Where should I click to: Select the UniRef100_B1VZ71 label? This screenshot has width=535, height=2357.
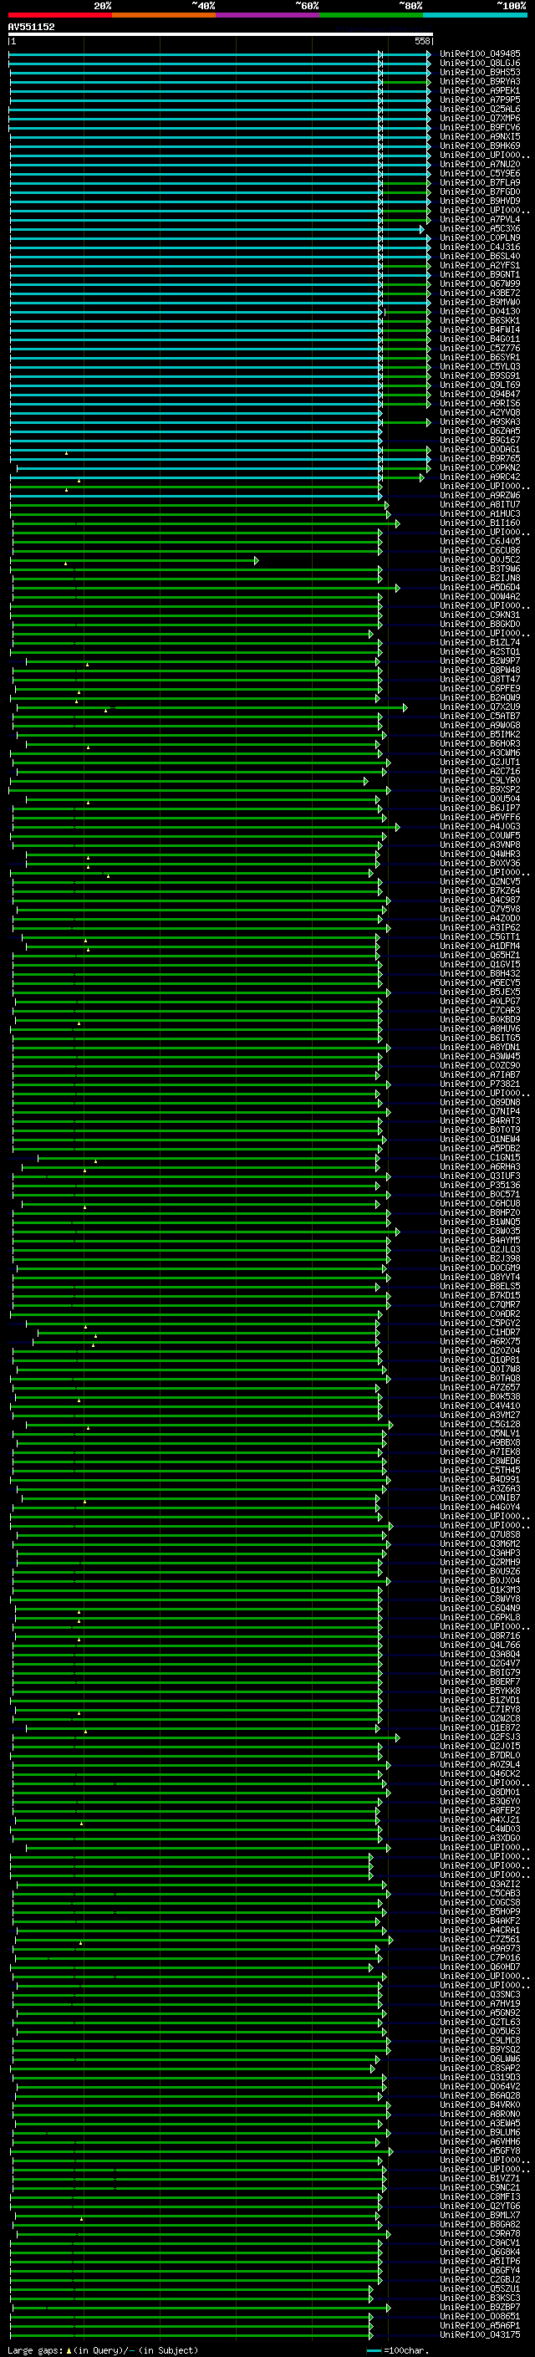(480, 2178)
